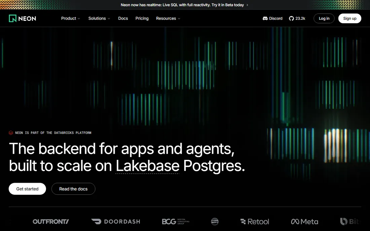Click the Databricks icon beside platform tagline
This screenshot has height=231, width=370.
click(x=11, y=133)
